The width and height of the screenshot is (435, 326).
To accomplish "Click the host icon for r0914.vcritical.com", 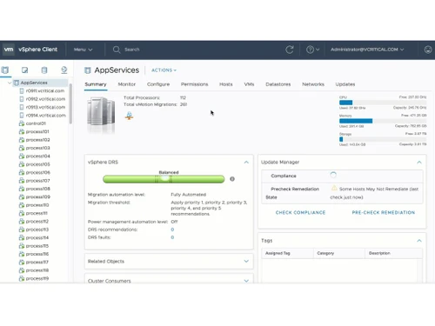I will tap(22, 116).
